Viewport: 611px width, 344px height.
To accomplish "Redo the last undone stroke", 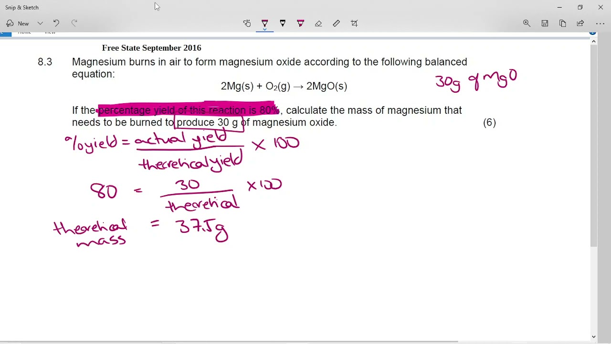I will (x=74, y=23).
